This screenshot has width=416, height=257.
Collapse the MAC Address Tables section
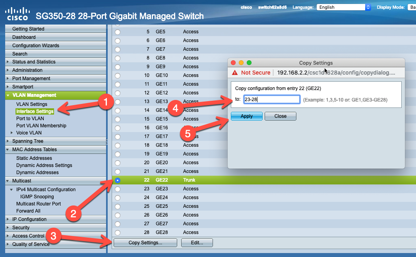click(8, 150)
